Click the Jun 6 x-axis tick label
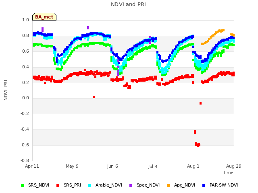258x193 pixels. [x=112, y=166]
